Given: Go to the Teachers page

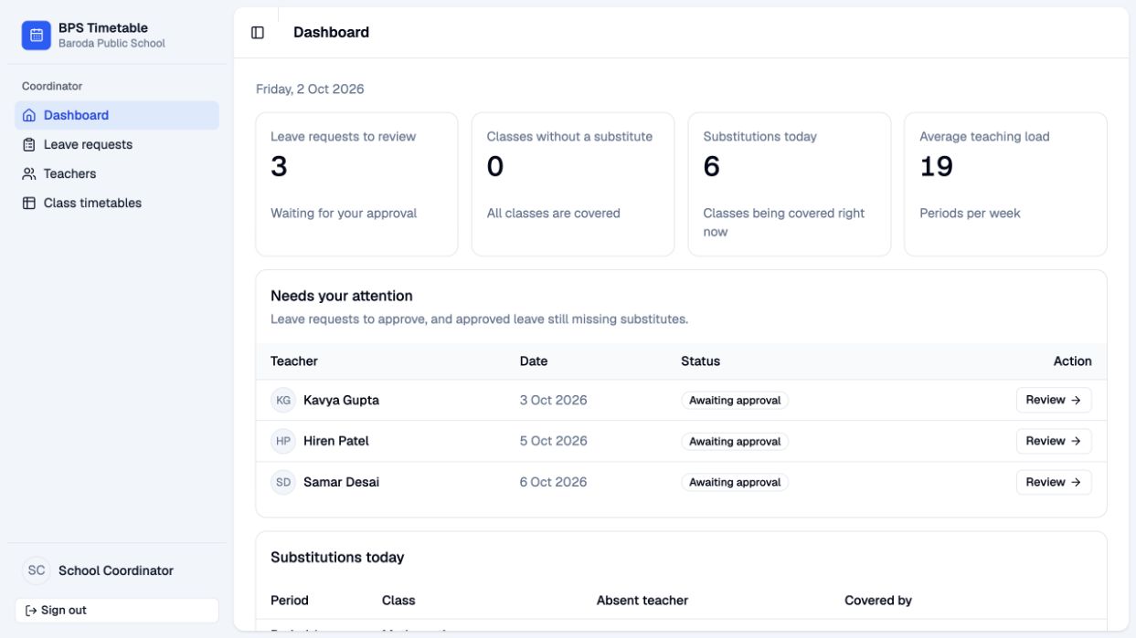Looking at the screenshot, I should [x=117, y=173].
